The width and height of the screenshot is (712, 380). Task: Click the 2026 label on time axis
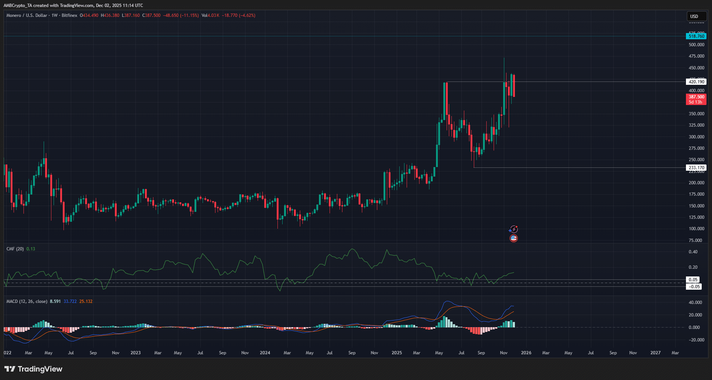coord(526,353)
